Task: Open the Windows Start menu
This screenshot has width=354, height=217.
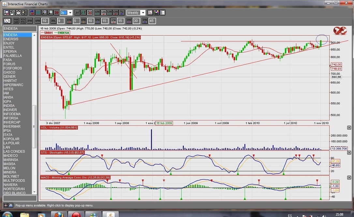Action: pos(7,215)
